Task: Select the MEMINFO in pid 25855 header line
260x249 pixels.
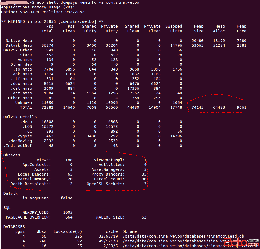Action: [x=52, y=21]
